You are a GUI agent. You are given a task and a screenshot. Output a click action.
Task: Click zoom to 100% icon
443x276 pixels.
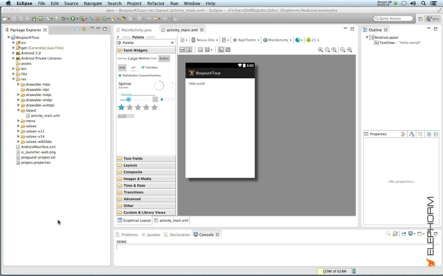click(x=334, y=50)
